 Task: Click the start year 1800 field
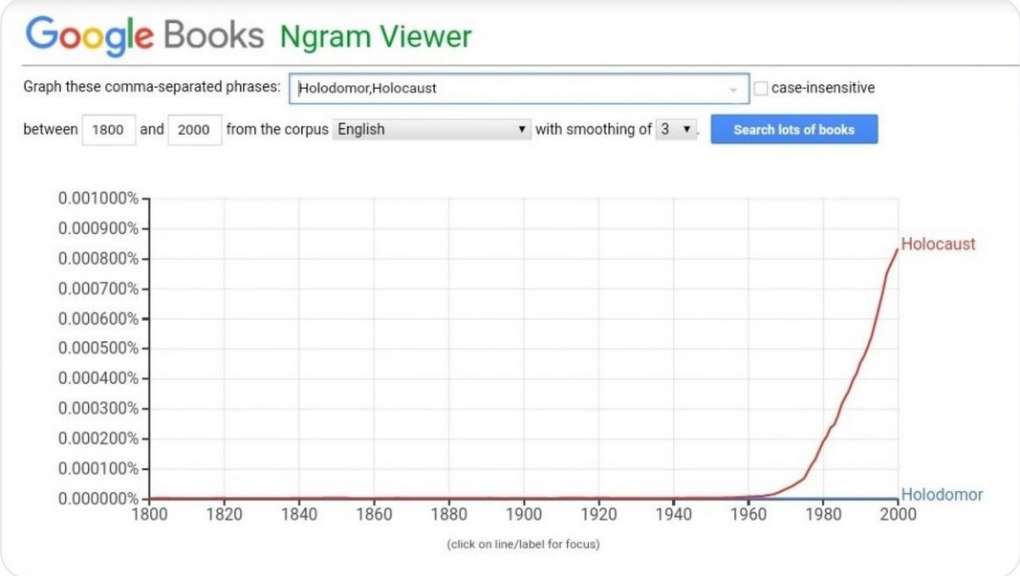(108, 130)
